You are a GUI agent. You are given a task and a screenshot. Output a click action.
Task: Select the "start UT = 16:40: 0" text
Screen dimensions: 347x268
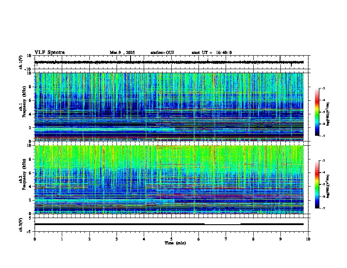(212, 53)
